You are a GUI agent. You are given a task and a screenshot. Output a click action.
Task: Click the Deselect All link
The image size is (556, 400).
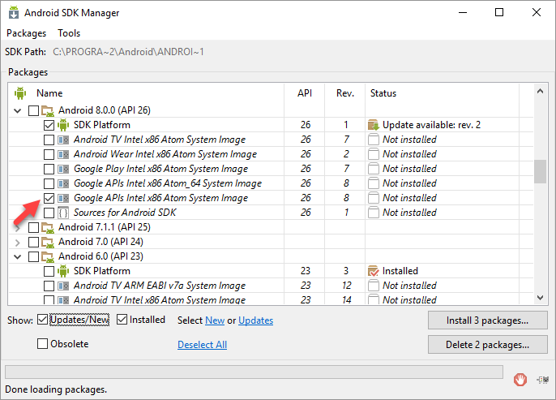(x=202, y=345)
